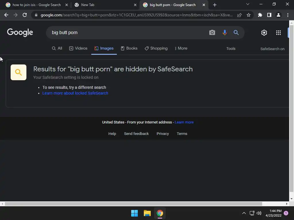Open the Privacy footer link
This screenshot has width=294, height=220.
click(x=163, y=133)
